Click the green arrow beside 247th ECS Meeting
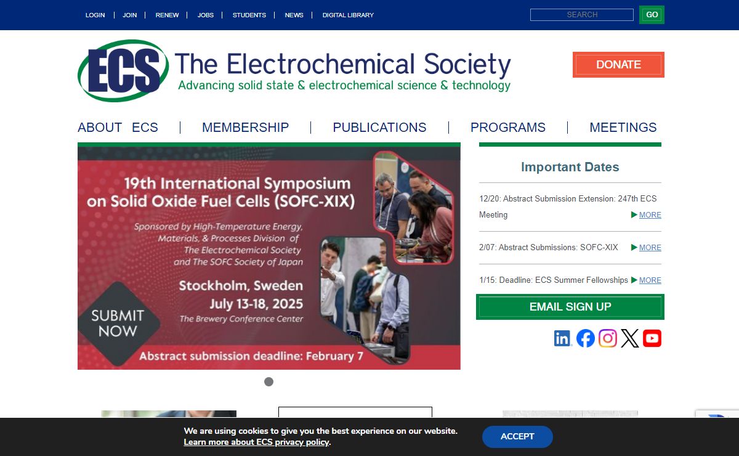The width and height of the screenshot is (739, 456). point(634,214)
